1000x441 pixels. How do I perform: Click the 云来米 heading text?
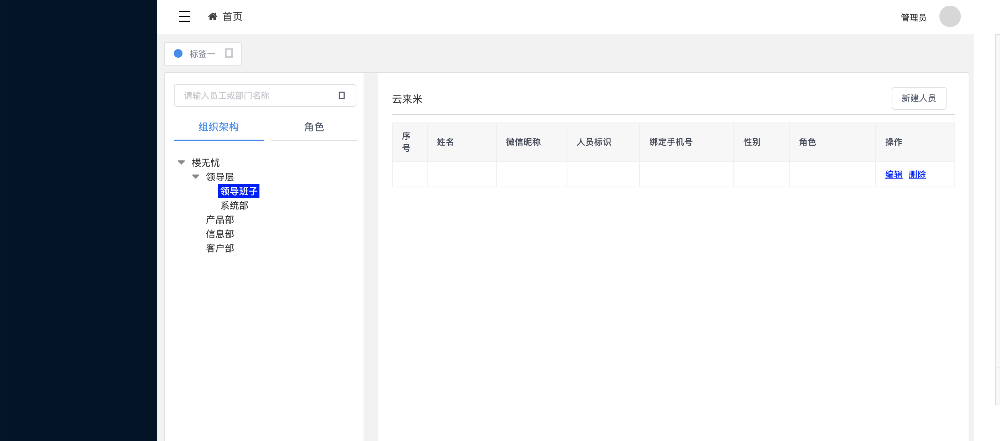pos(407,99)
